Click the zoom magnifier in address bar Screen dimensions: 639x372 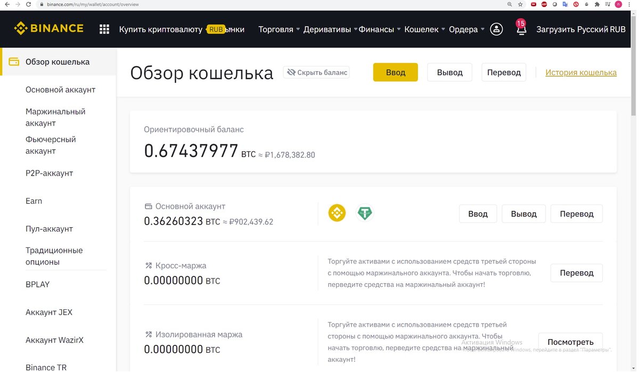(x=510, y=4)
